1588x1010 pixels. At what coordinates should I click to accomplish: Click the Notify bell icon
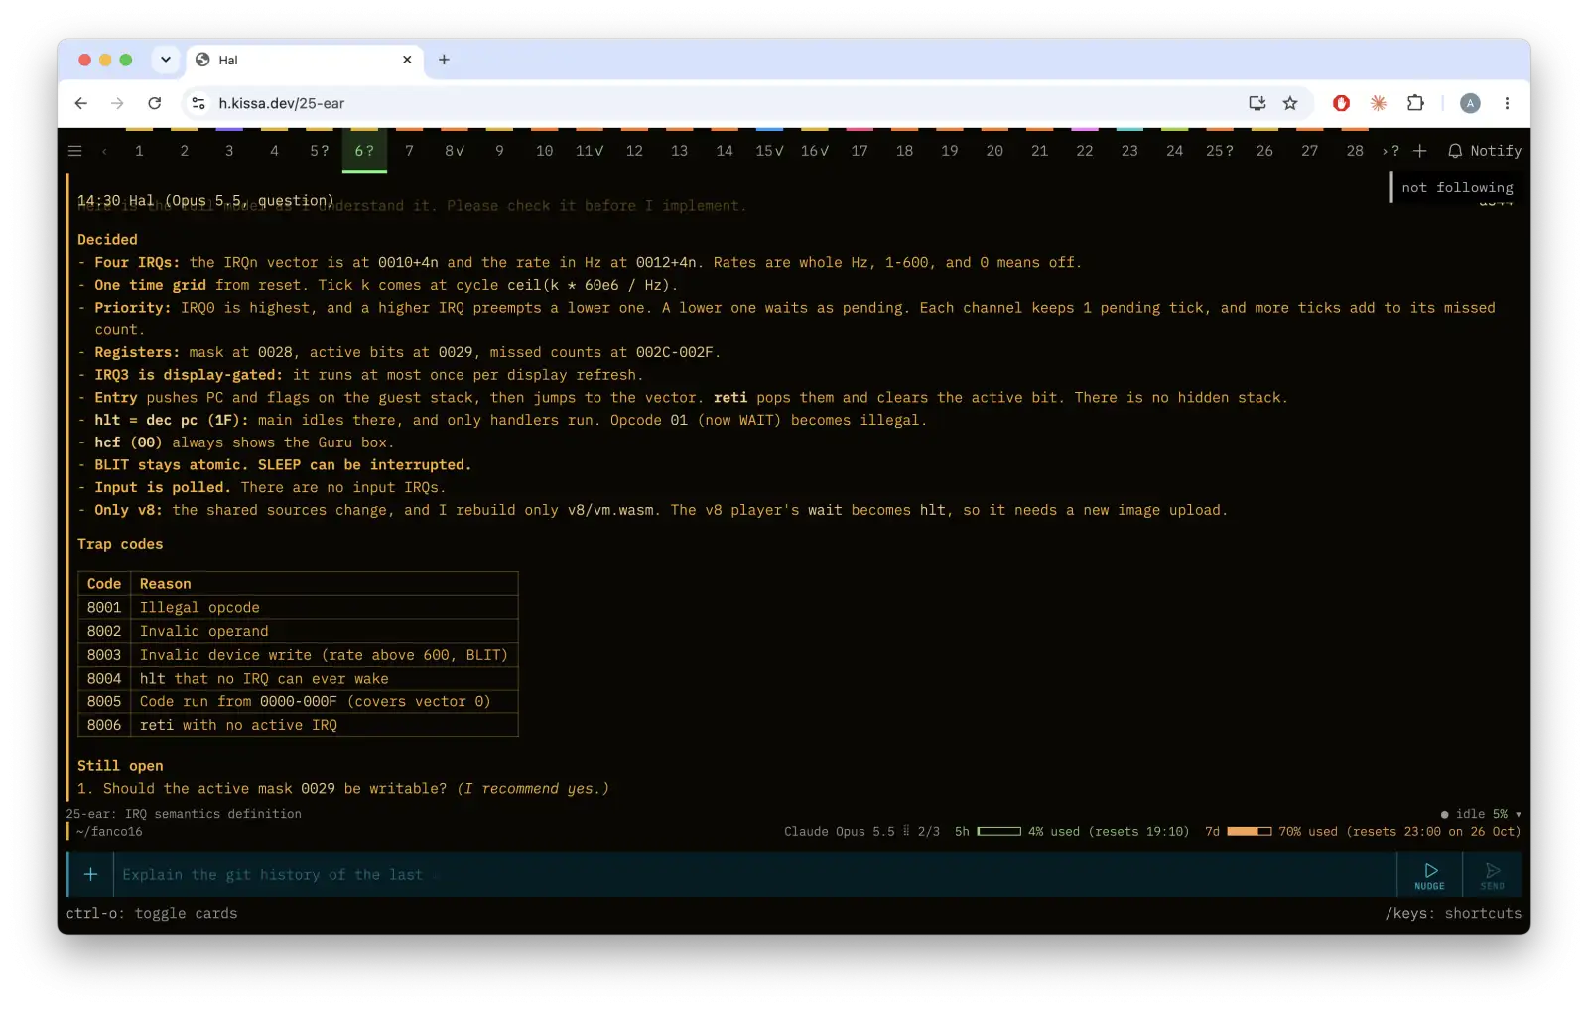[1455, 151]
